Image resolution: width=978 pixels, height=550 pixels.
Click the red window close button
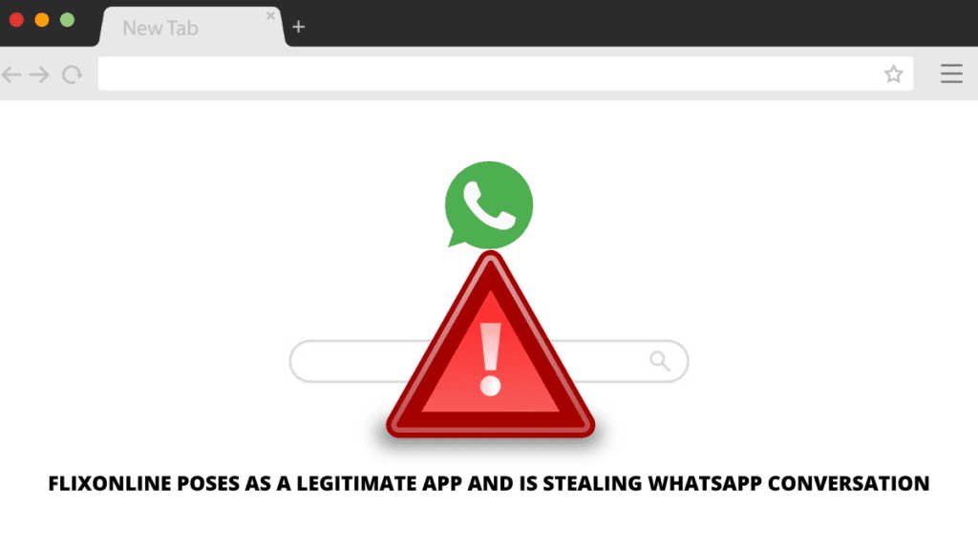16,20
